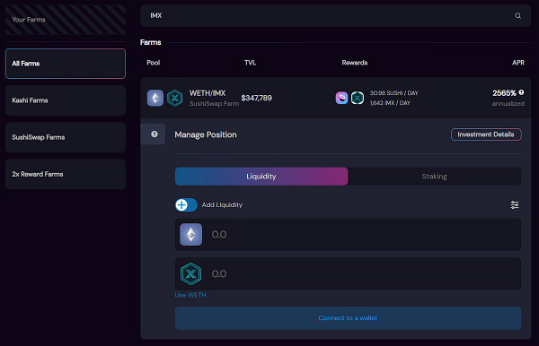
Task: Click the WETH/IMX pool name
Action: click(208, 93)
